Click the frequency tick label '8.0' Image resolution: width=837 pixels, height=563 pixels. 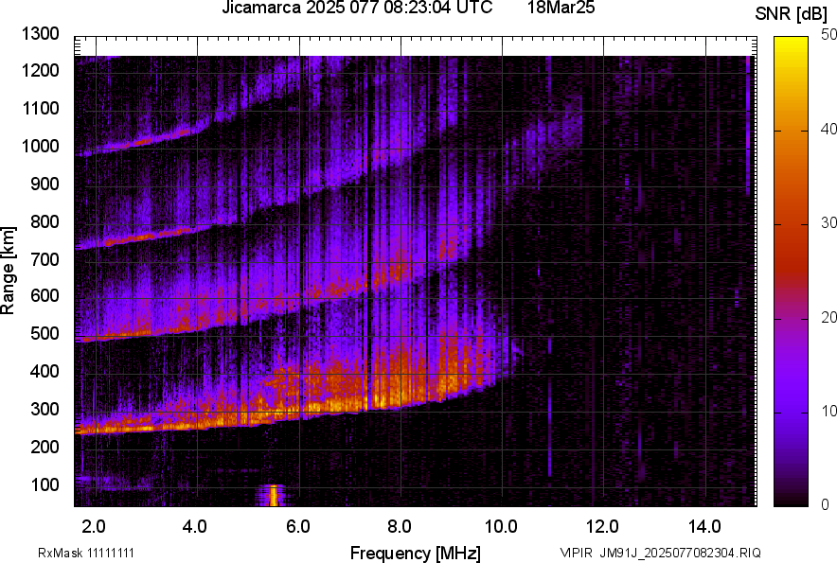click(399, 527)
